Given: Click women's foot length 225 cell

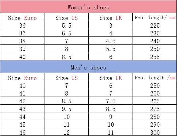Looking at the screenshot, I should (155, 25).
